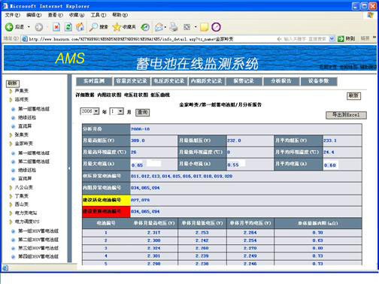Collapse the 金家岭变 tree node

click(11, 144)
